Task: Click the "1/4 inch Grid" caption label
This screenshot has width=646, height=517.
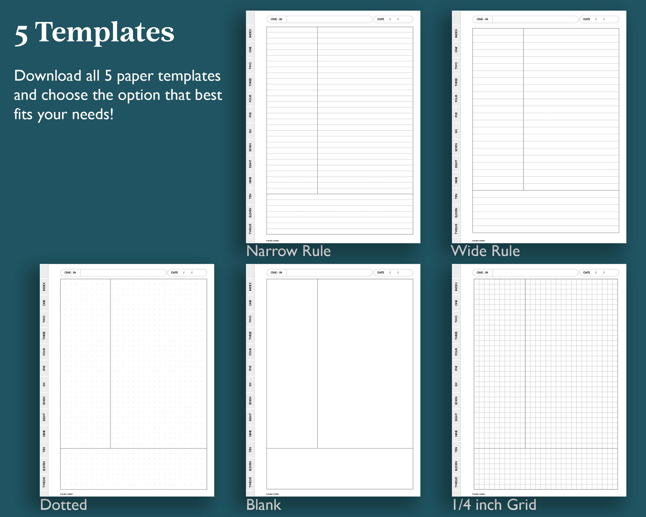Action: (x=494, y=504)
